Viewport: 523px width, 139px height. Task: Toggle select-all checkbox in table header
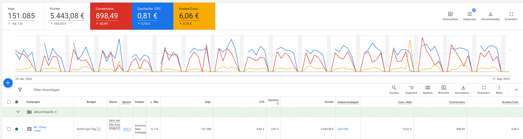tap(9, 102)
